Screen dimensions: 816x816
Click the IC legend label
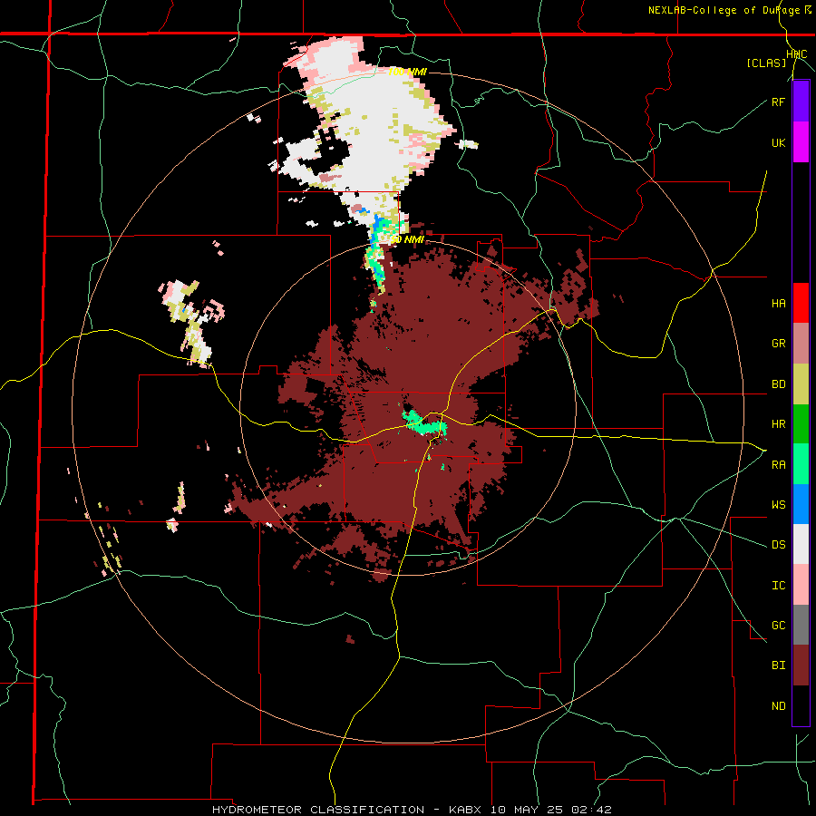pyautogui.click(x=778, y=586)
